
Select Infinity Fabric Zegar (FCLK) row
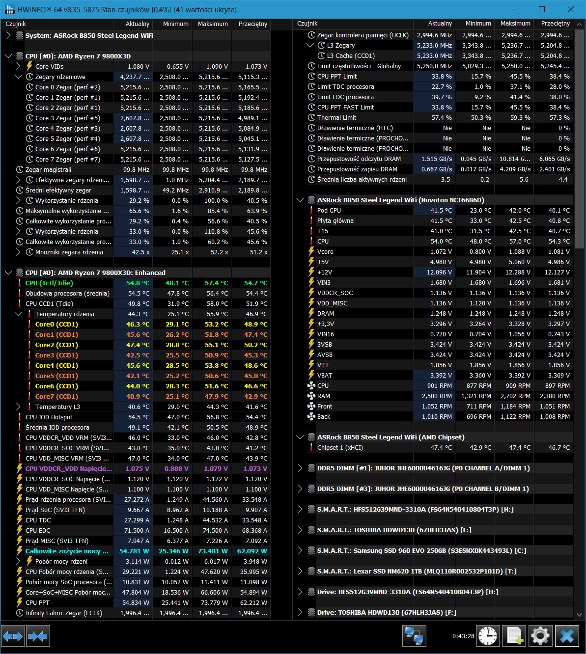(x=135, y=613)
